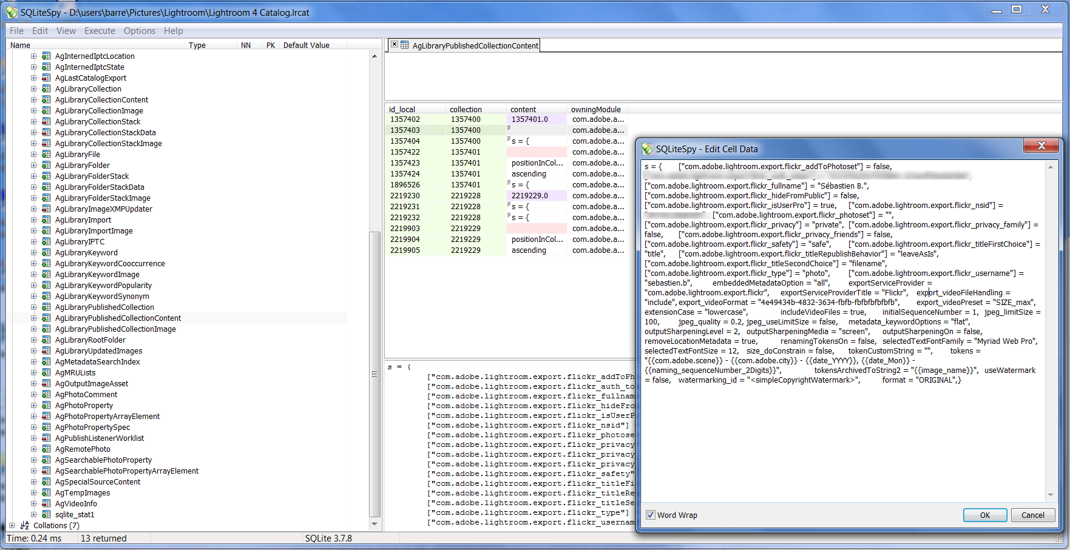Click the AgPhotoComment table icon

[46, 395]
